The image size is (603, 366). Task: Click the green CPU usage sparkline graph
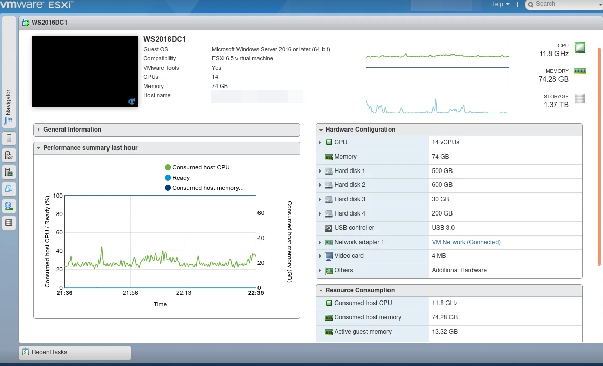coord(437,56)
